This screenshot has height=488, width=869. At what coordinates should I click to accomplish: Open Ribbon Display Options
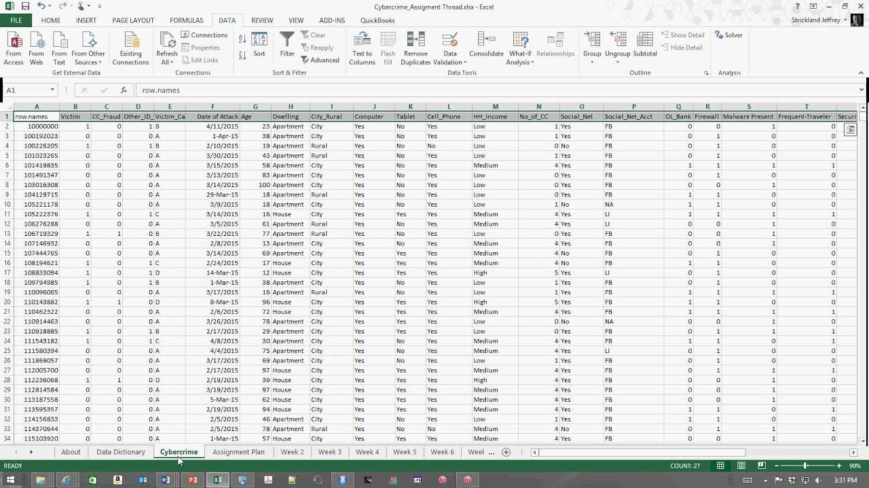click(813, 6)
